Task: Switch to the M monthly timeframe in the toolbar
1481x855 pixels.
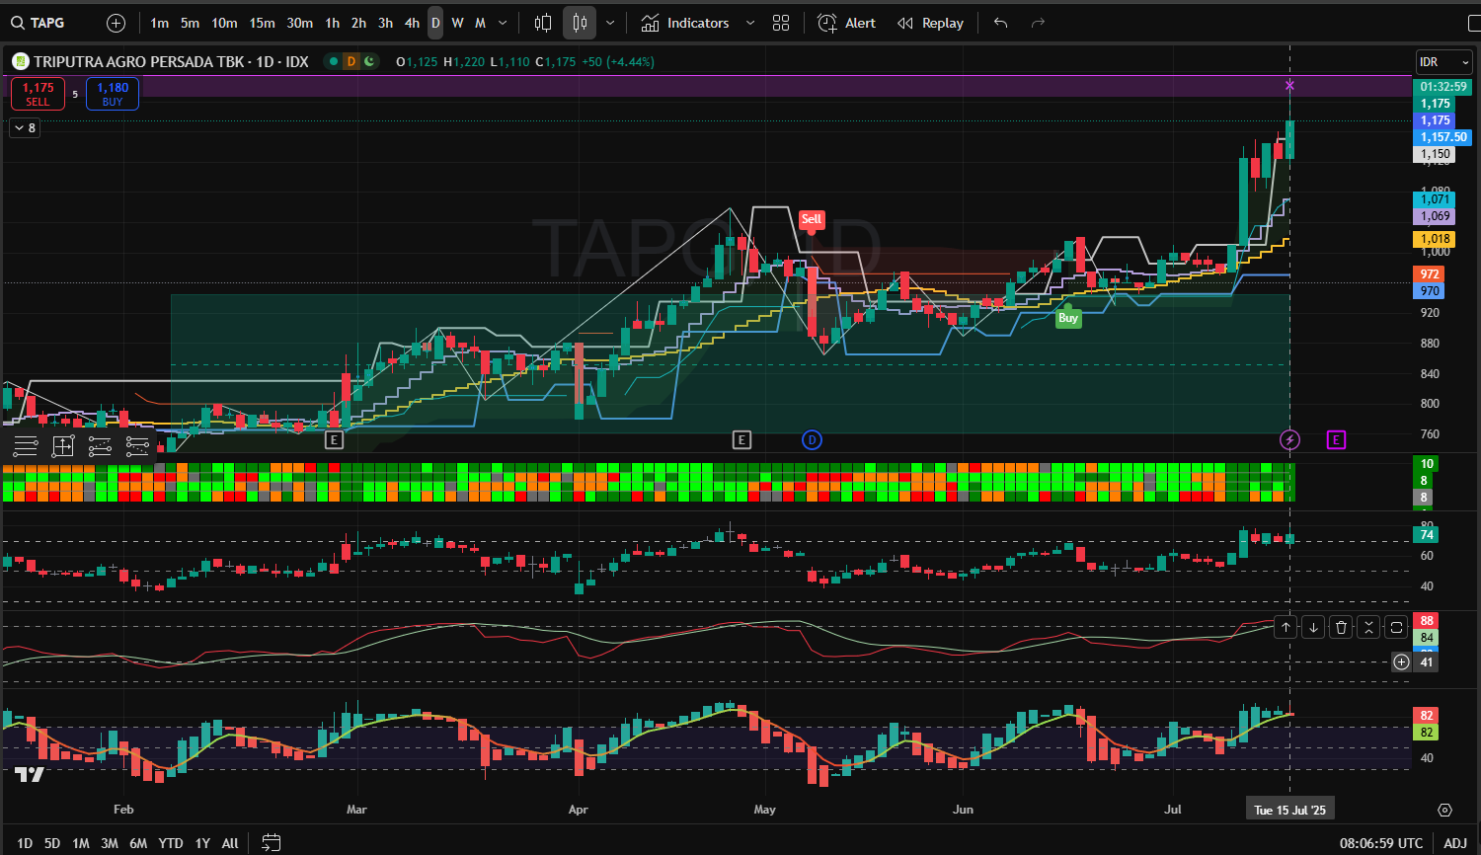Action: tap(480, 23)
